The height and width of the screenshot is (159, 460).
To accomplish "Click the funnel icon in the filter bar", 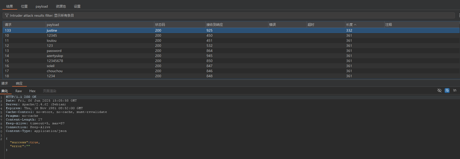I will (x=7, y=15).
